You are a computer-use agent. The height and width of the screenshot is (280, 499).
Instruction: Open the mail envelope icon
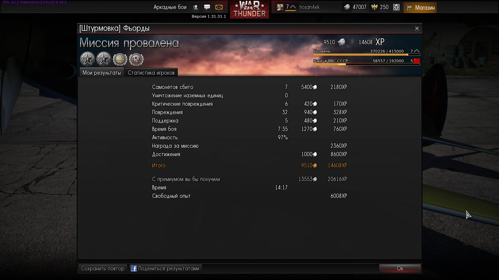pos(219,7)
